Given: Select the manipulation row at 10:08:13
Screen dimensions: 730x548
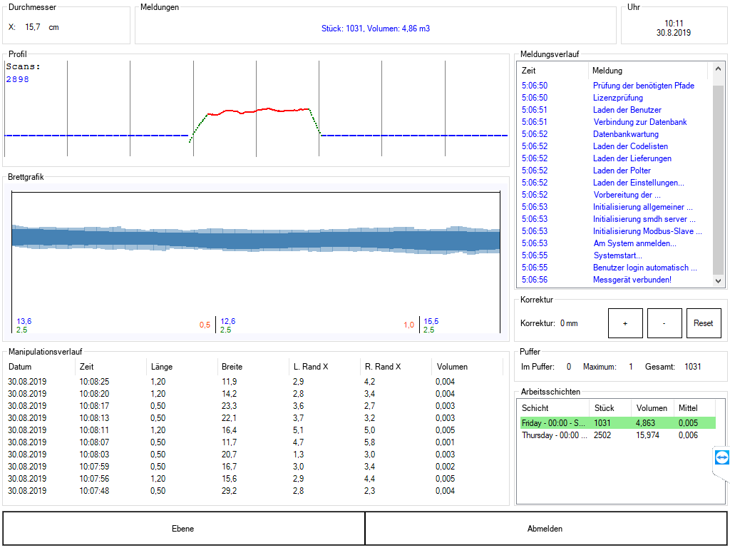Looking at the screenshot, I should pos(255,418).
